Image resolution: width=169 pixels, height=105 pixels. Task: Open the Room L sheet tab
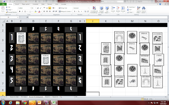(x=48, y=97)
